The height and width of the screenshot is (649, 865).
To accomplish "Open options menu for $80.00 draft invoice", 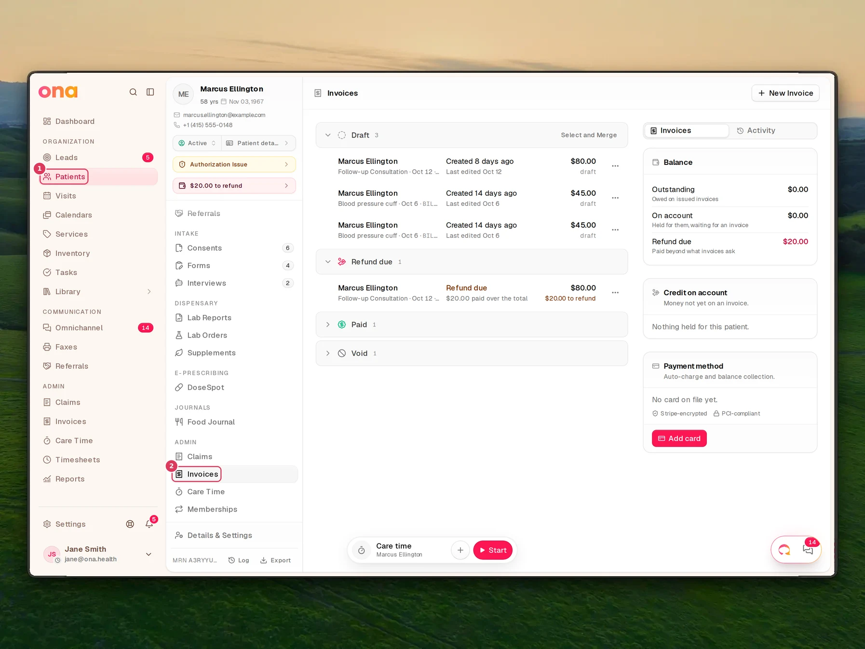I will point(615,166).
